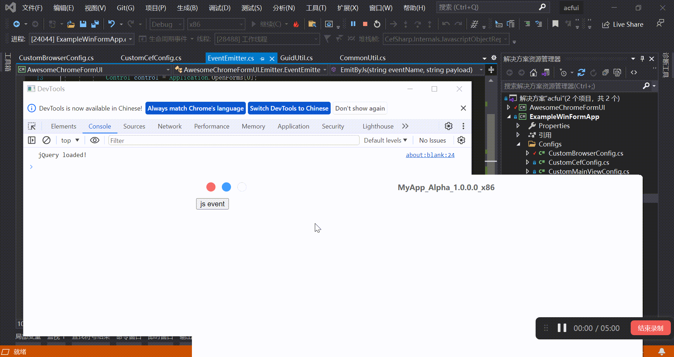Pause the screen recording
Image resolution: width=674 pixels, height=357 pixels.
pos(562,328)
